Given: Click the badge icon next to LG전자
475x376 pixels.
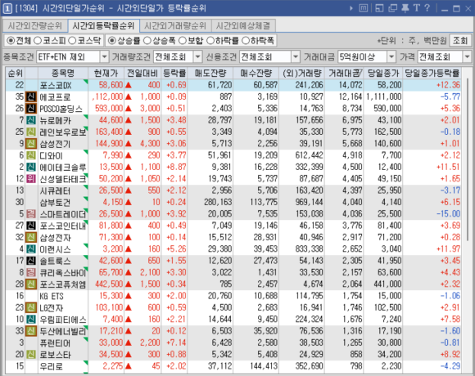Looking at the screenshot, I should coord(31,307).
